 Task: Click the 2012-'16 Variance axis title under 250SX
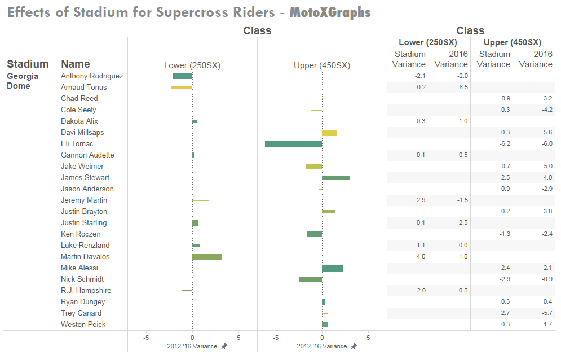click(192, 346)
